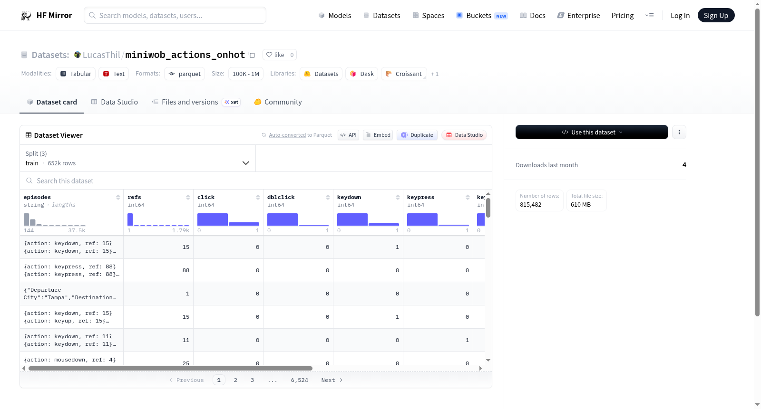Image resolution: width=761 pixels, height=409 pixels.
Task: Open Data Studio from viewer header
Action: [x=464, y=135]
